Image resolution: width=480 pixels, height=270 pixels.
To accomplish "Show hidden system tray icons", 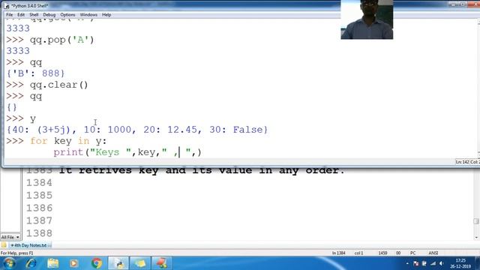I will (x=407, y=263).
